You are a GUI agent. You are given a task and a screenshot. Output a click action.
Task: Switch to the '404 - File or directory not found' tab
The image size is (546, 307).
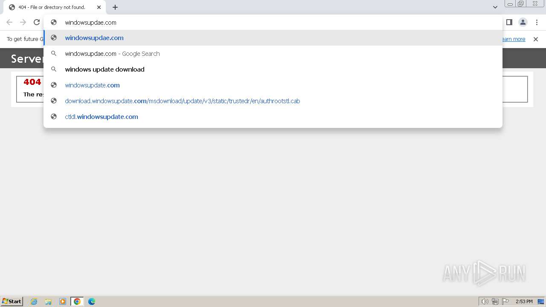pos(55,7)
